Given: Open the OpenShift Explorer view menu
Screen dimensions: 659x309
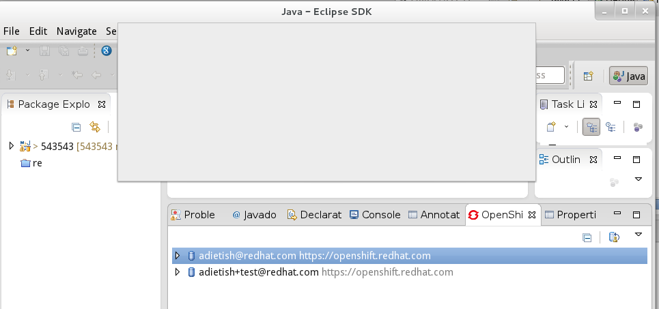Looking at the screenshot, I should click(639, 234).
